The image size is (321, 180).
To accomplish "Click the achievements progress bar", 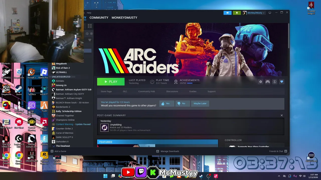I will pyautogui.click(x=193, y=83).
